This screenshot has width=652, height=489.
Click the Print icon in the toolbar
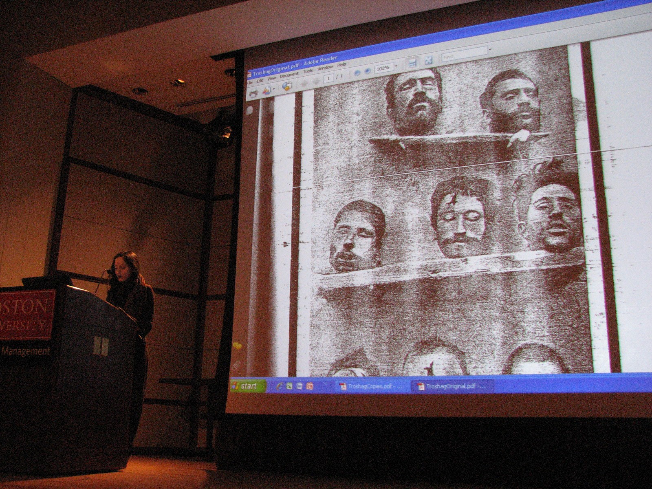[x=253, y=93]
